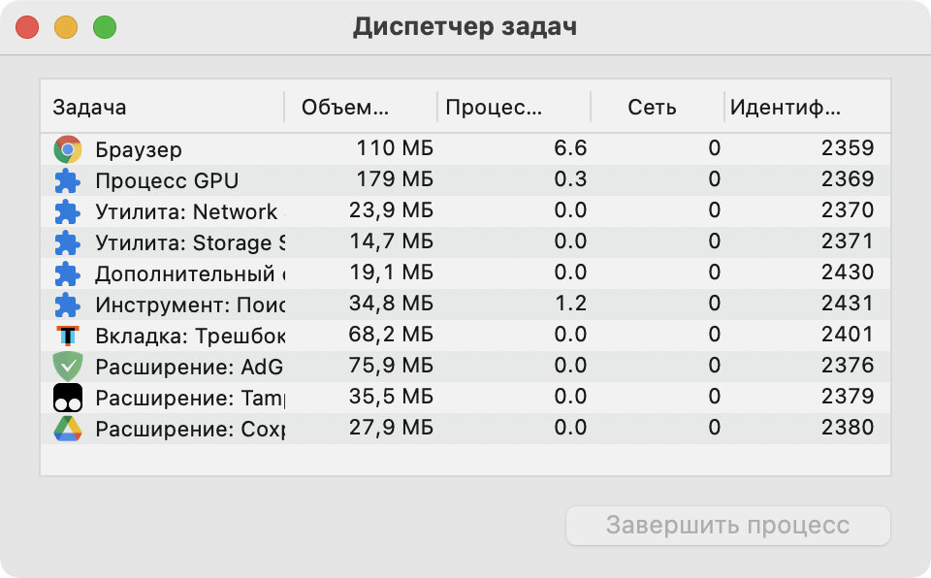931x578 pixels.
Task: Select the Трешбокс tab favicon icon
Action: click(68, 336)
